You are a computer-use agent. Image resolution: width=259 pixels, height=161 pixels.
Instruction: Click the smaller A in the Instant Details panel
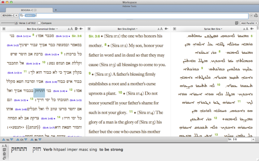3,146
